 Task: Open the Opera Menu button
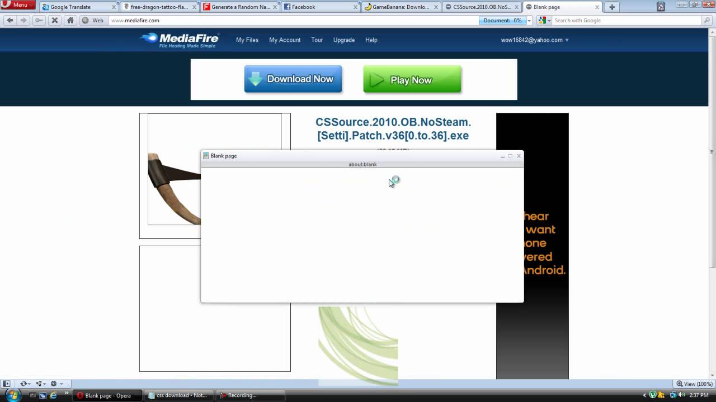(x=18, y=5)
